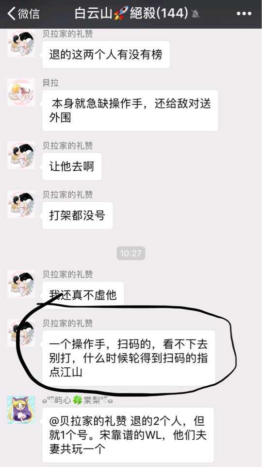Tap 贝拉 avatar beside 本身就急缺操作手 message
Image resolution: width=262 pixels, height=467 pixels.
point(21,92)
